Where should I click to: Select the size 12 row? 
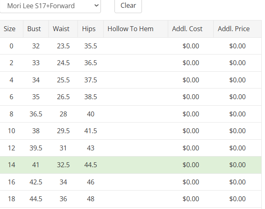pos(11,148)
